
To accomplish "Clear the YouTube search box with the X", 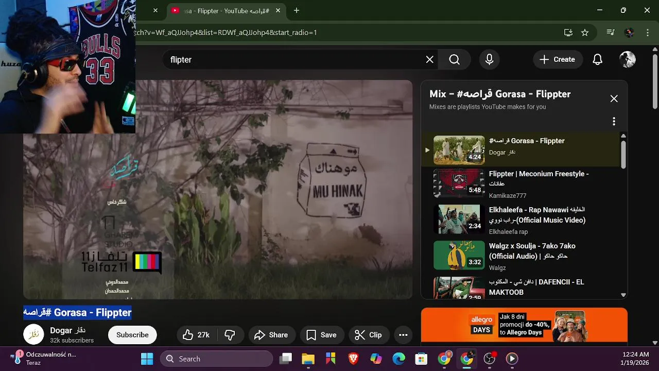I will pyautogui.click(x=430, y=60).
